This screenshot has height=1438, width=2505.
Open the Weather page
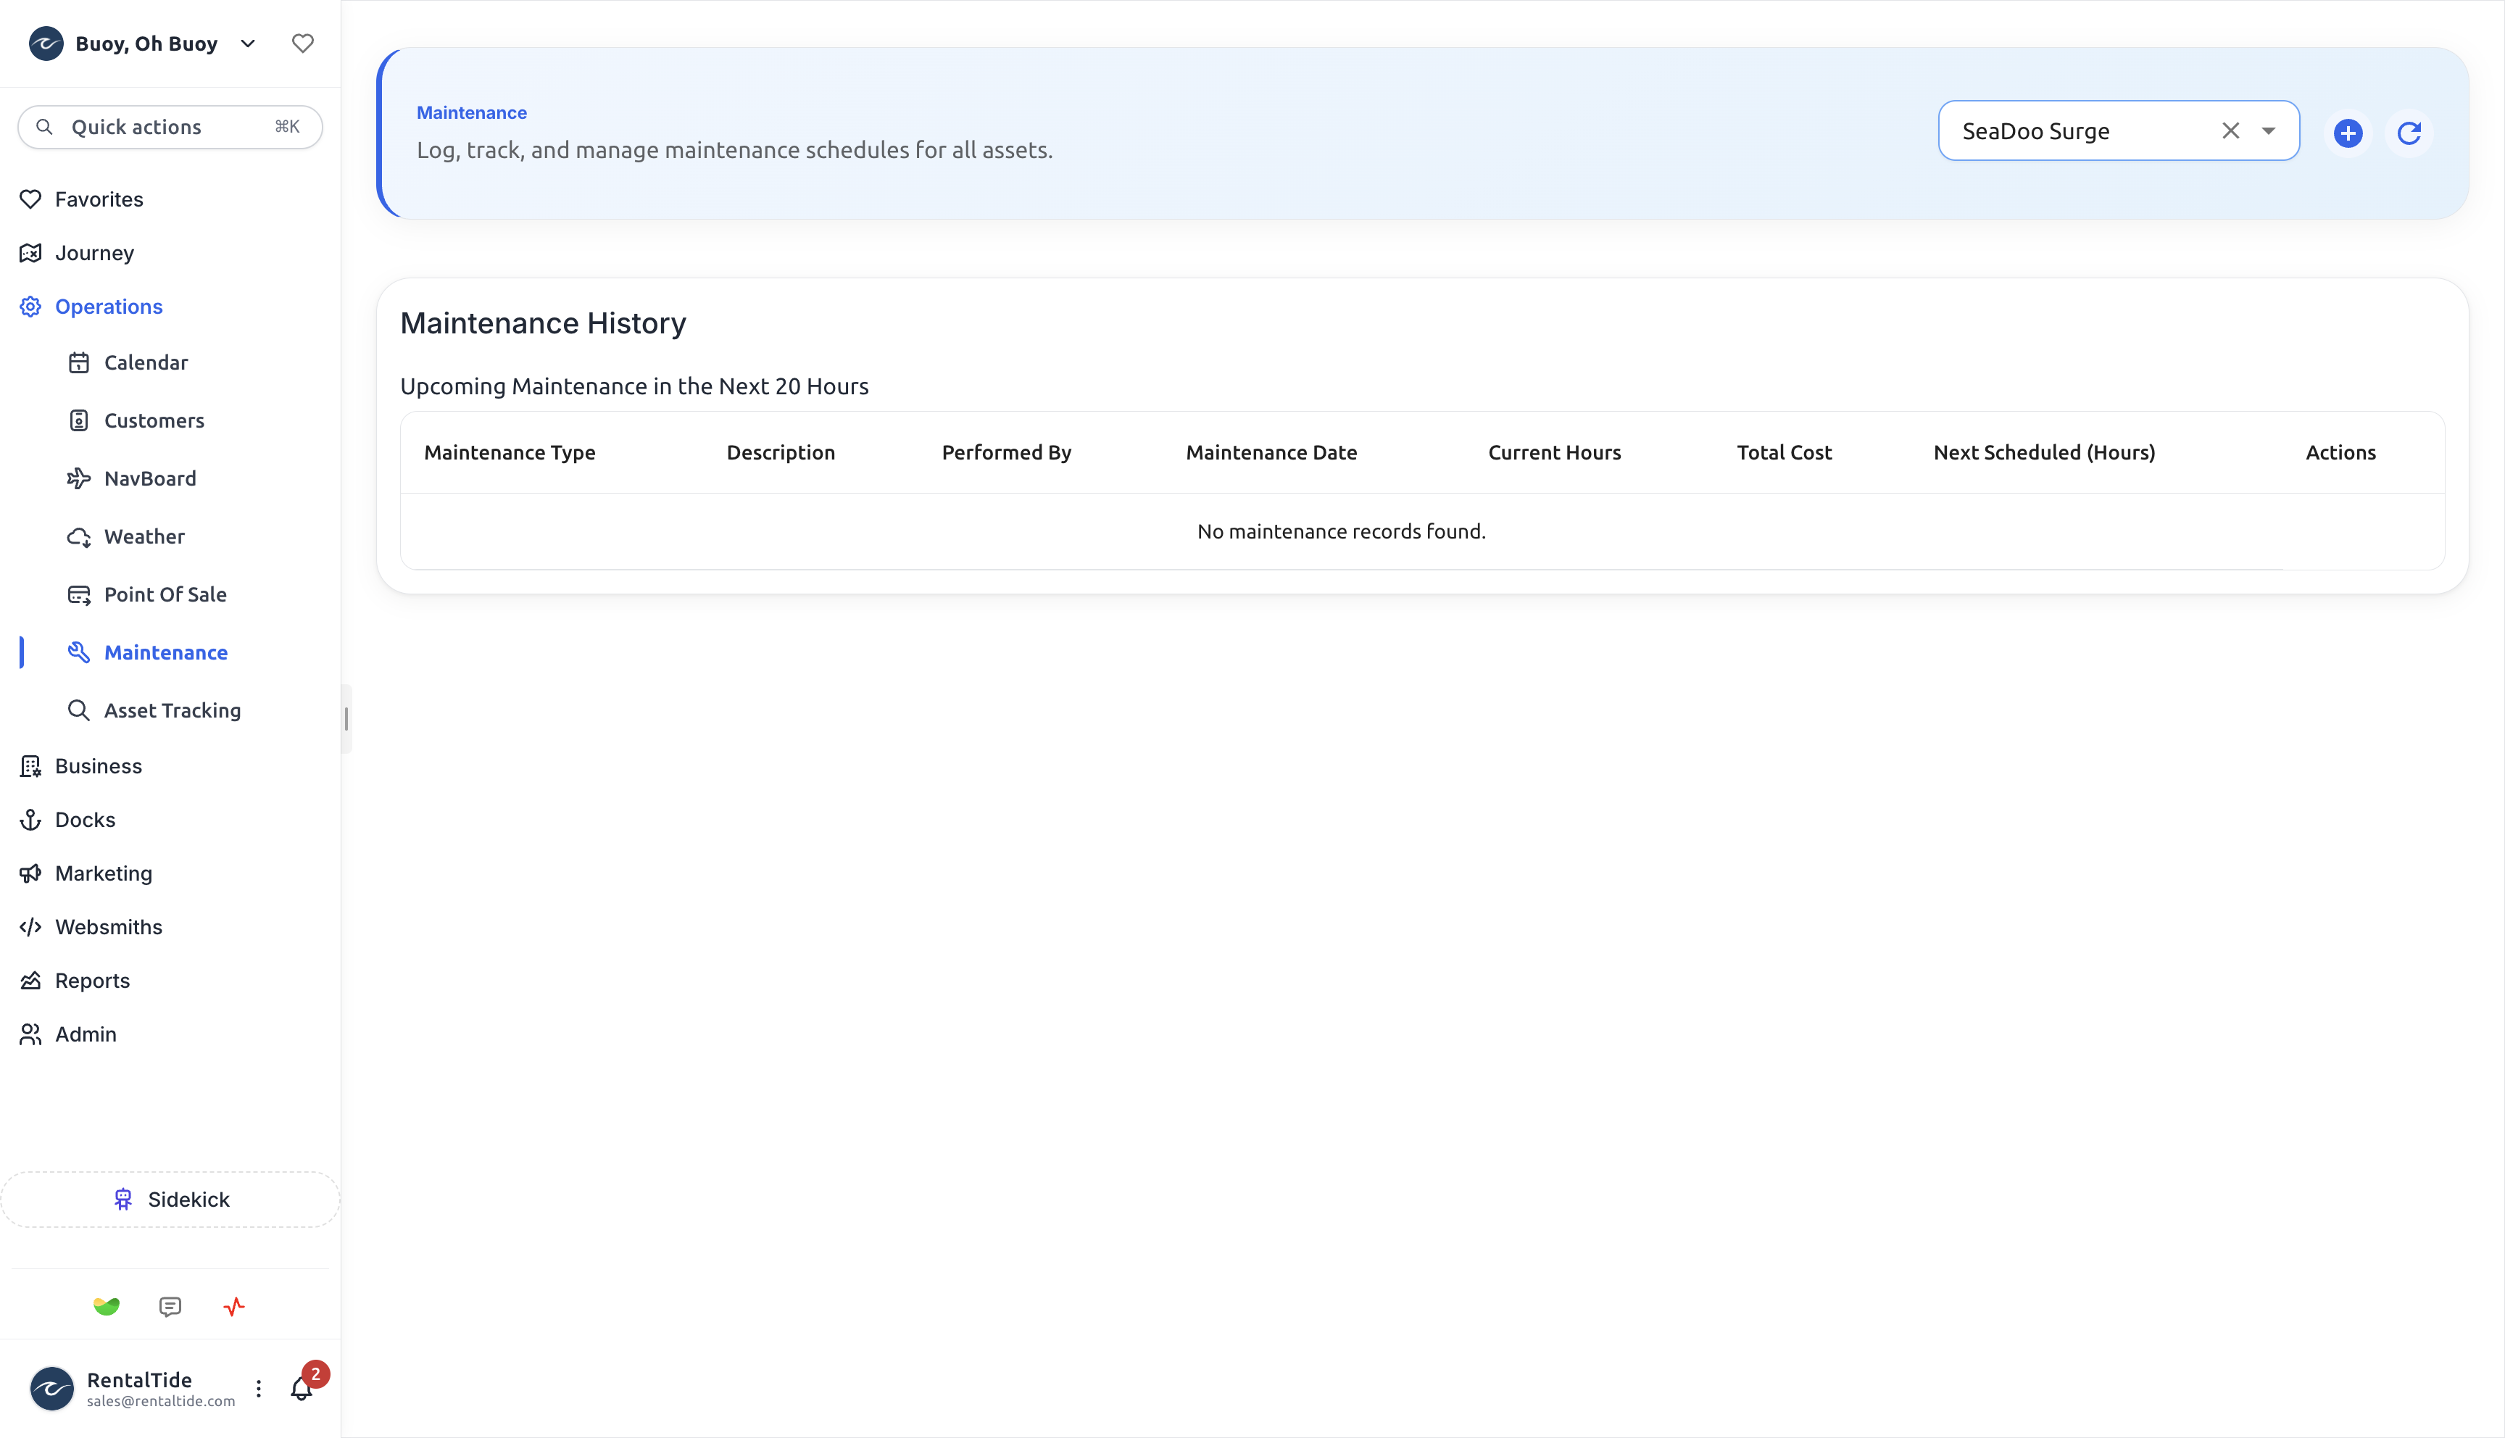(x=144, y=537)
